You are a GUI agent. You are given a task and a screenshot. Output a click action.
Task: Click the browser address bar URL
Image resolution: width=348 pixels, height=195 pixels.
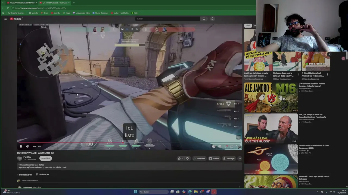point(41,8)
